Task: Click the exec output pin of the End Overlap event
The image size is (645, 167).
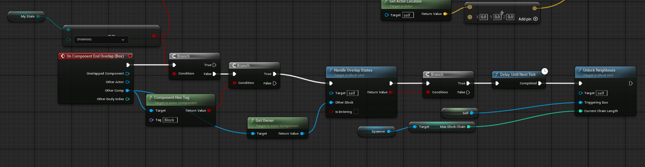Action: 128,65
